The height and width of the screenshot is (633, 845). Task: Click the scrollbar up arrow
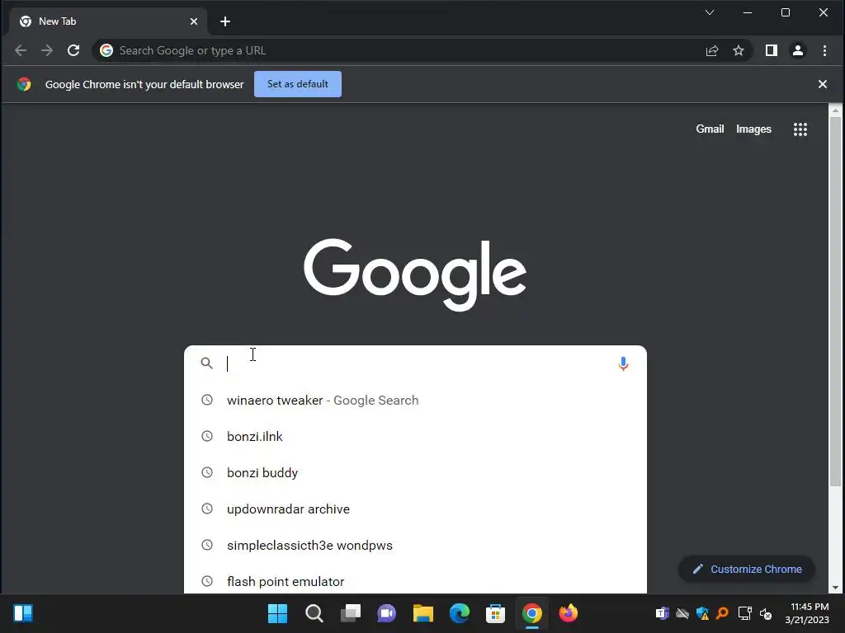tap(835, 110)
